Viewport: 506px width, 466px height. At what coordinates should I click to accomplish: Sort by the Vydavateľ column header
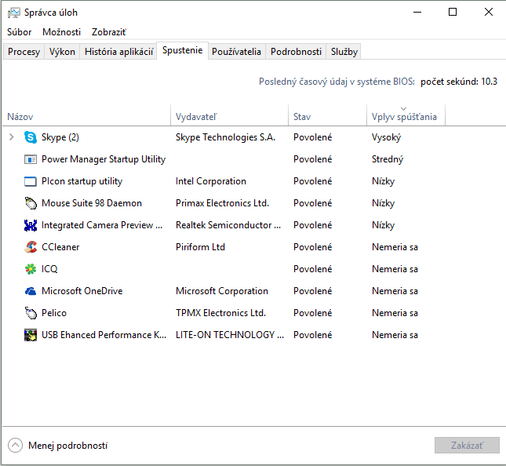click(229, 116)
